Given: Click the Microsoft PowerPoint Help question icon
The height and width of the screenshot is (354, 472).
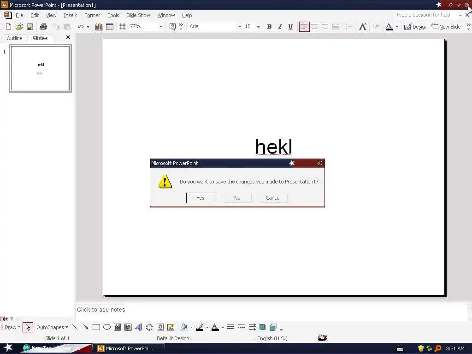Looking at the screenshot, I should (x=172, y=26).
